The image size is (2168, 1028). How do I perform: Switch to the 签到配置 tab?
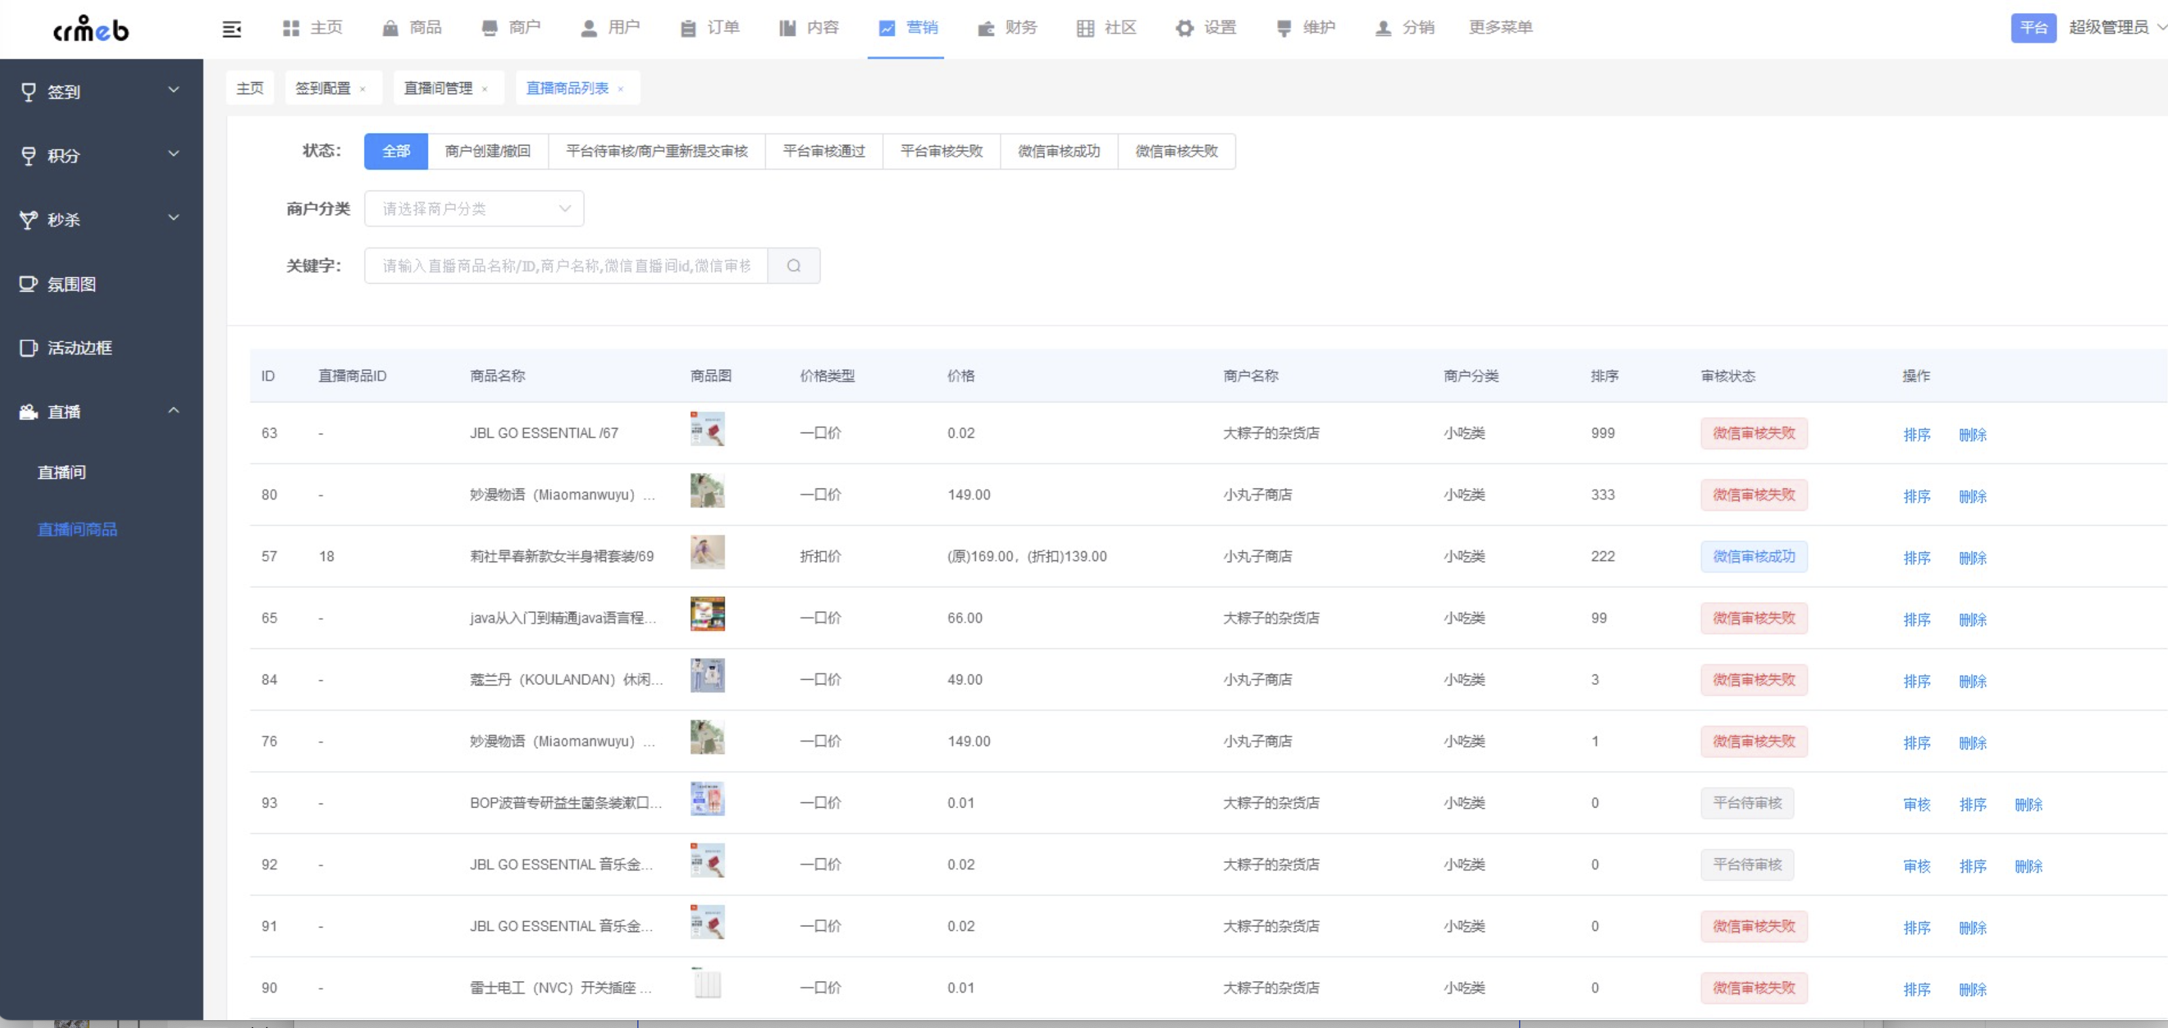tap(324, 89)
